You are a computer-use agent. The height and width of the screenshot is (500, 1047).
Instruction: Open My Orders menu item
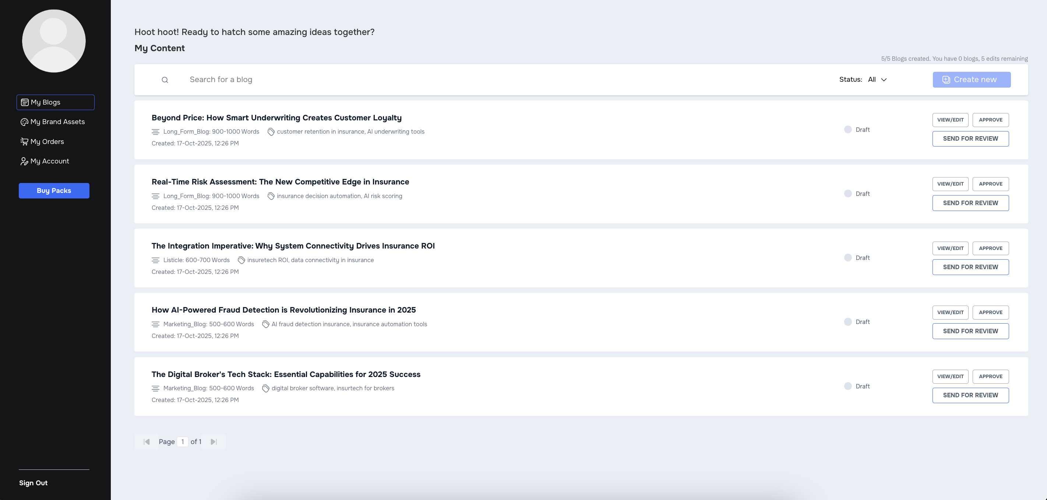coord(47,141)
